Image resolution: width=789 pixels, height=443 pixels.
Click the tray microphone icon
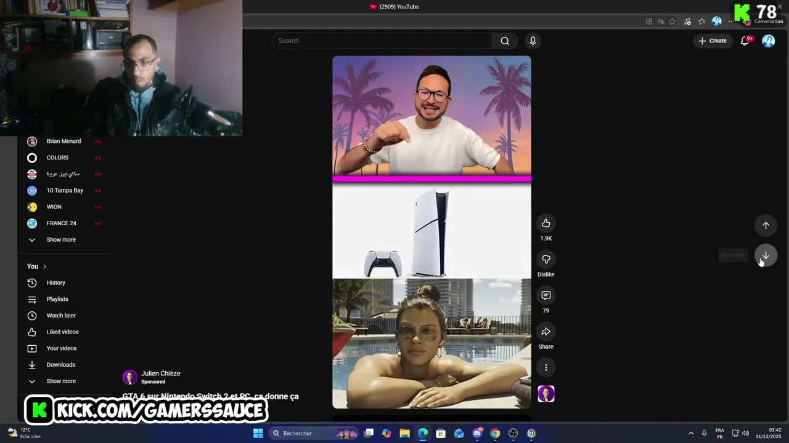tap(704, 433)
